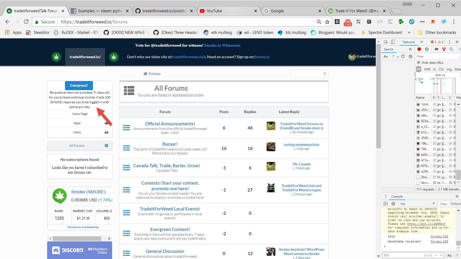Open the QR code extension

tap(358, 22)
